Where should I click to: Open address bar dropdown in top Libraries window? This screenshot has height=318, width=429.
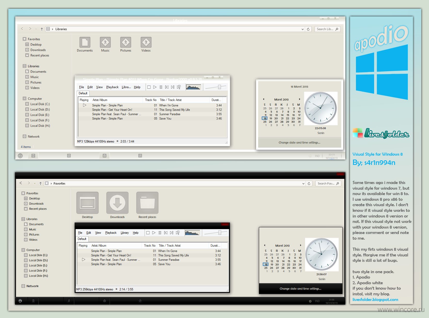303,29
